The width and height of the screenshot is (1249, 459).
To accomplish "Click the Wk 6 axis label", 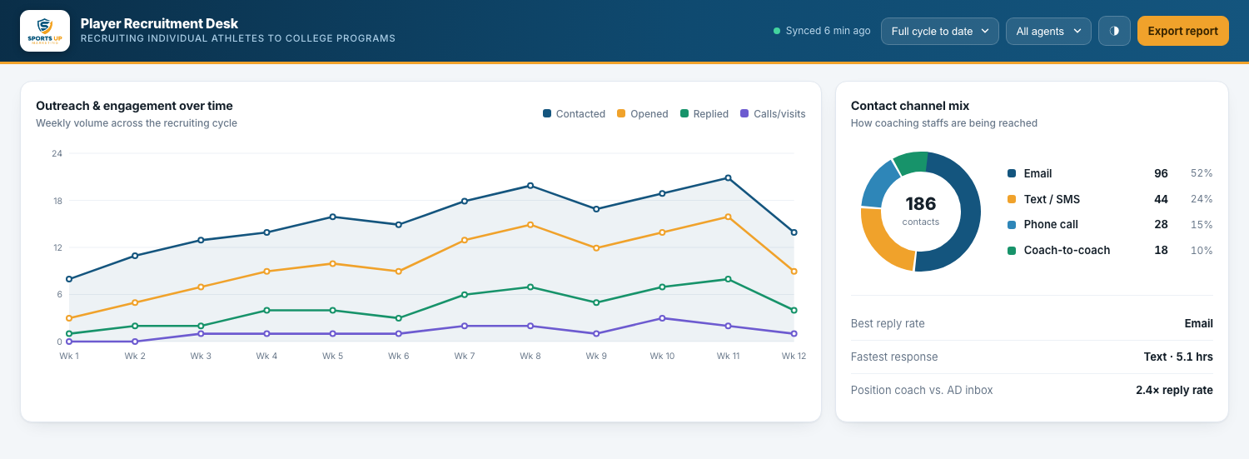I will tap(399, 356).
